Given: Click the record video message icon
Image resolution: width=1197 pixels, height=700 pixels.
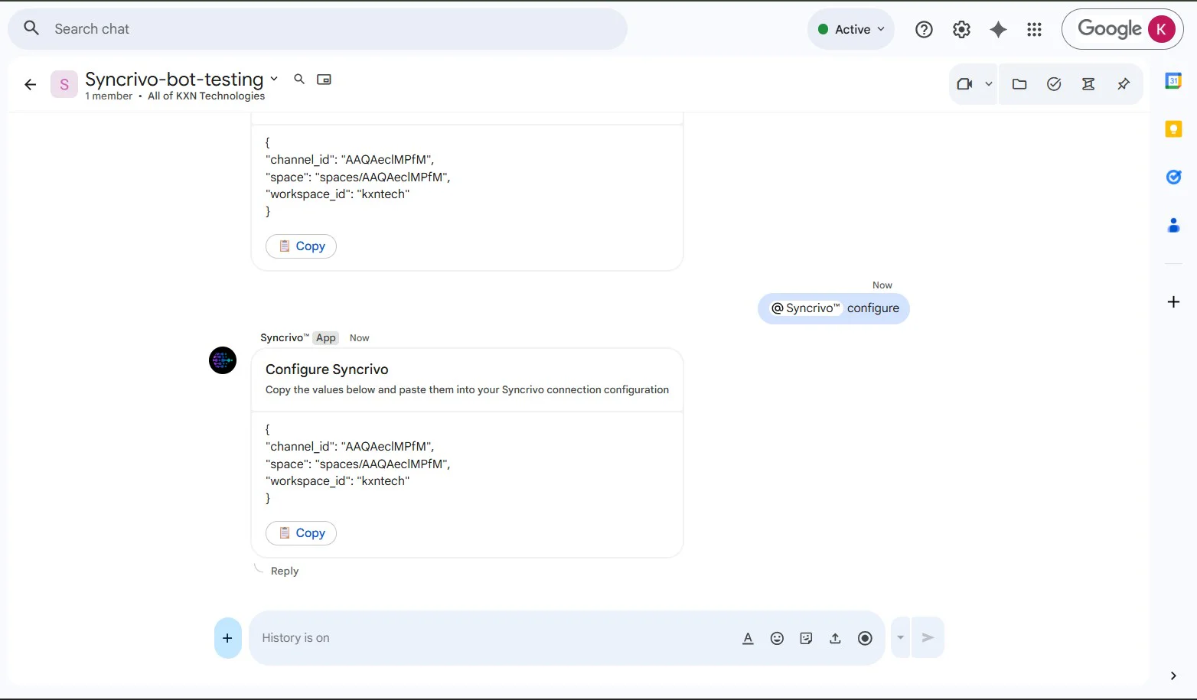Looking at the screenshot, I should (865, 638).
